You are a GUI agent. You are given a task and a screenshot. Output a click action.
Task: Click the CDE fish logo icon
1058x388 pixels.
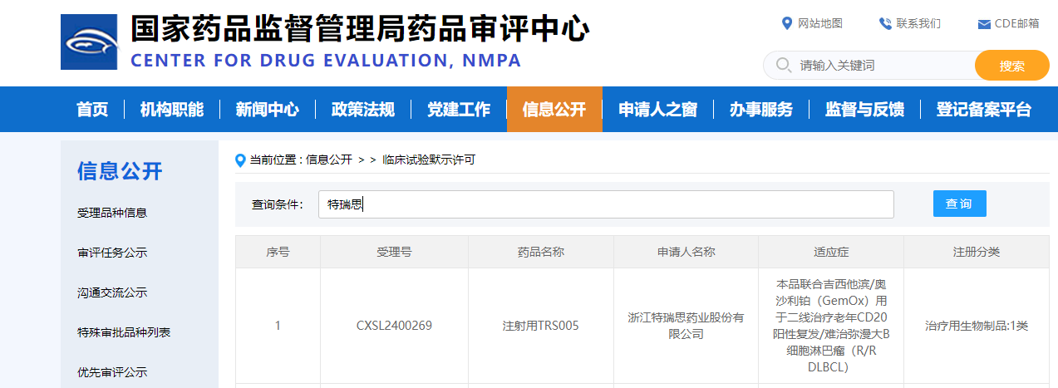pyautogui.click(x=89, y=42)
